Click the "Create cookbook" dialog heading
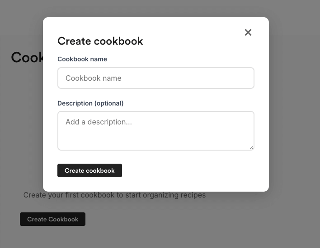 coord(100,41)
